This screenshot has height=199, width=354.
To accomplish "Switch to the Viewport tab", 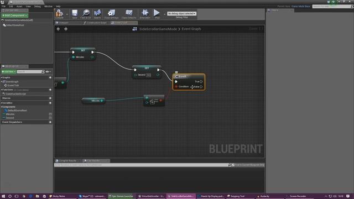I will click(64, 23).
